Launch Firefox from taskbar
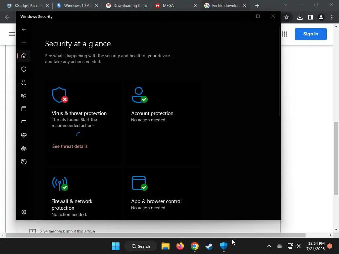339x254 pixels. coord(180,246)
